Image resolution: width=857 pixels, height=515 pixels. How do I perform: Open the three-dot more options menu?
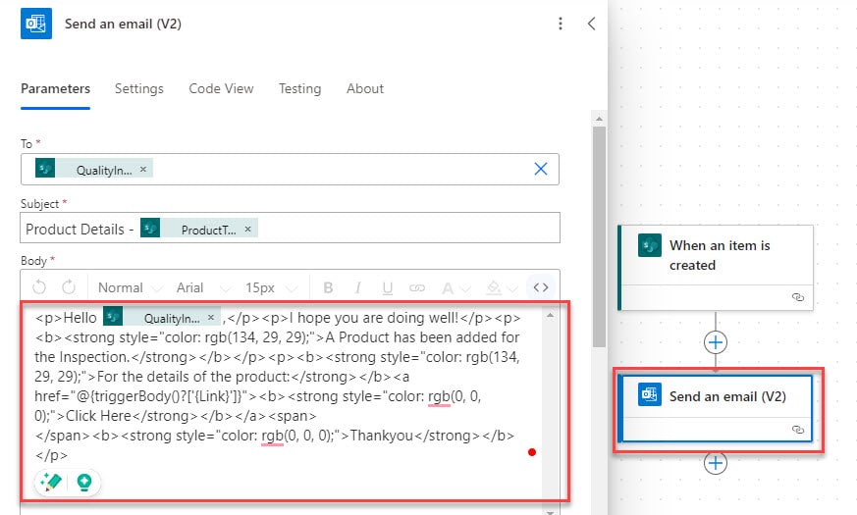coord(561,24)
